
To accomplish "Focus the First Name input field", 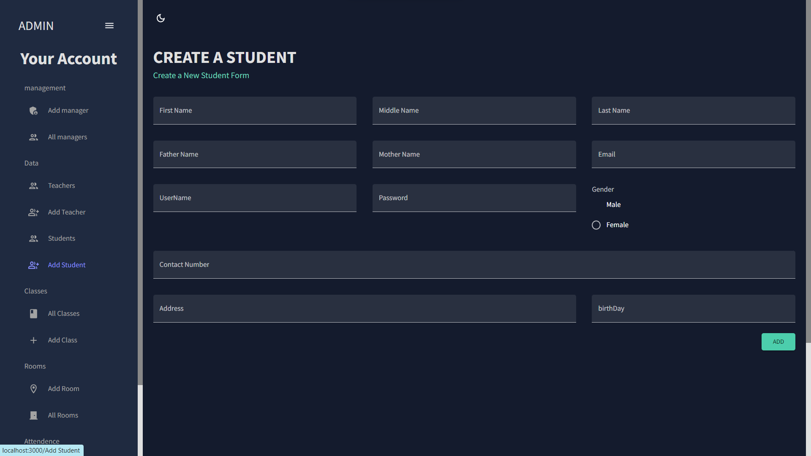I will pos(255,111).
